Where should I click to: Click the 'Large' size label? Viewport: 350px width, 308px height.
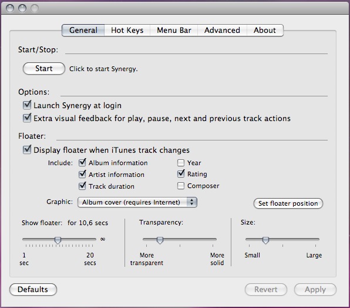(x=314, y=255)
